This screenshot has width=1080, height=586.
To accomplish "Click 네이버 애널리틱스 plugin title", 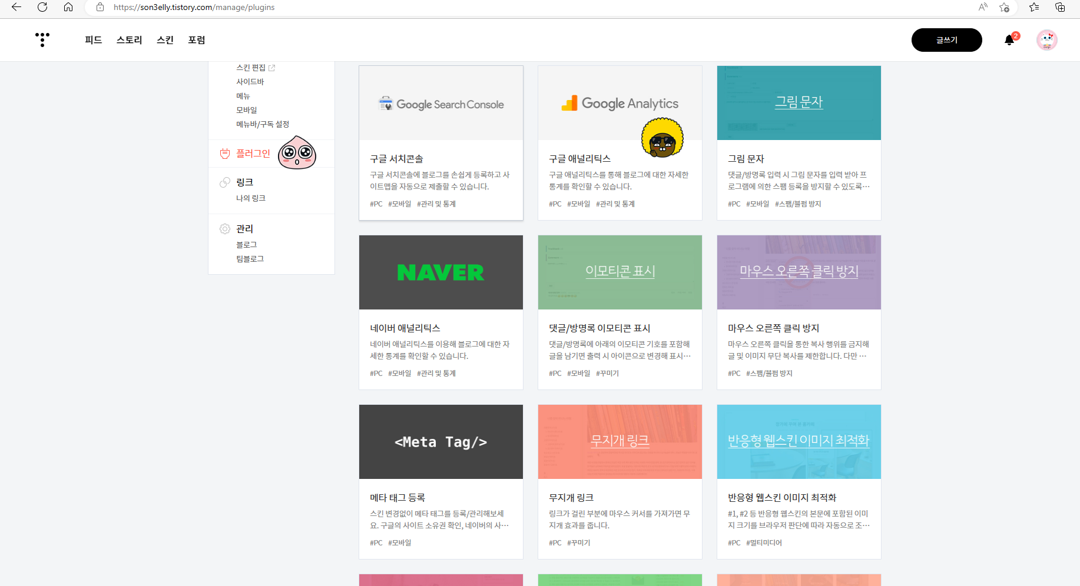I will 405,328.
